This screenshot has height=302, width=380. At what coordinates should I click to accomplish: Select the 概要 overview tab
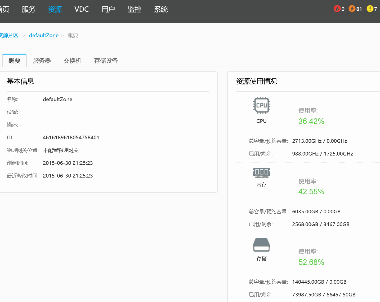[x=14, y=61]
